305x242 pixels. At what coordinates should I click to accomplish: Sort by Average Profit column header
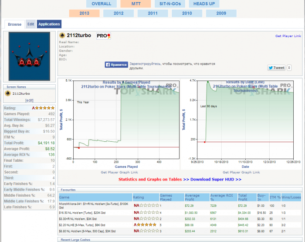point(197,197)
